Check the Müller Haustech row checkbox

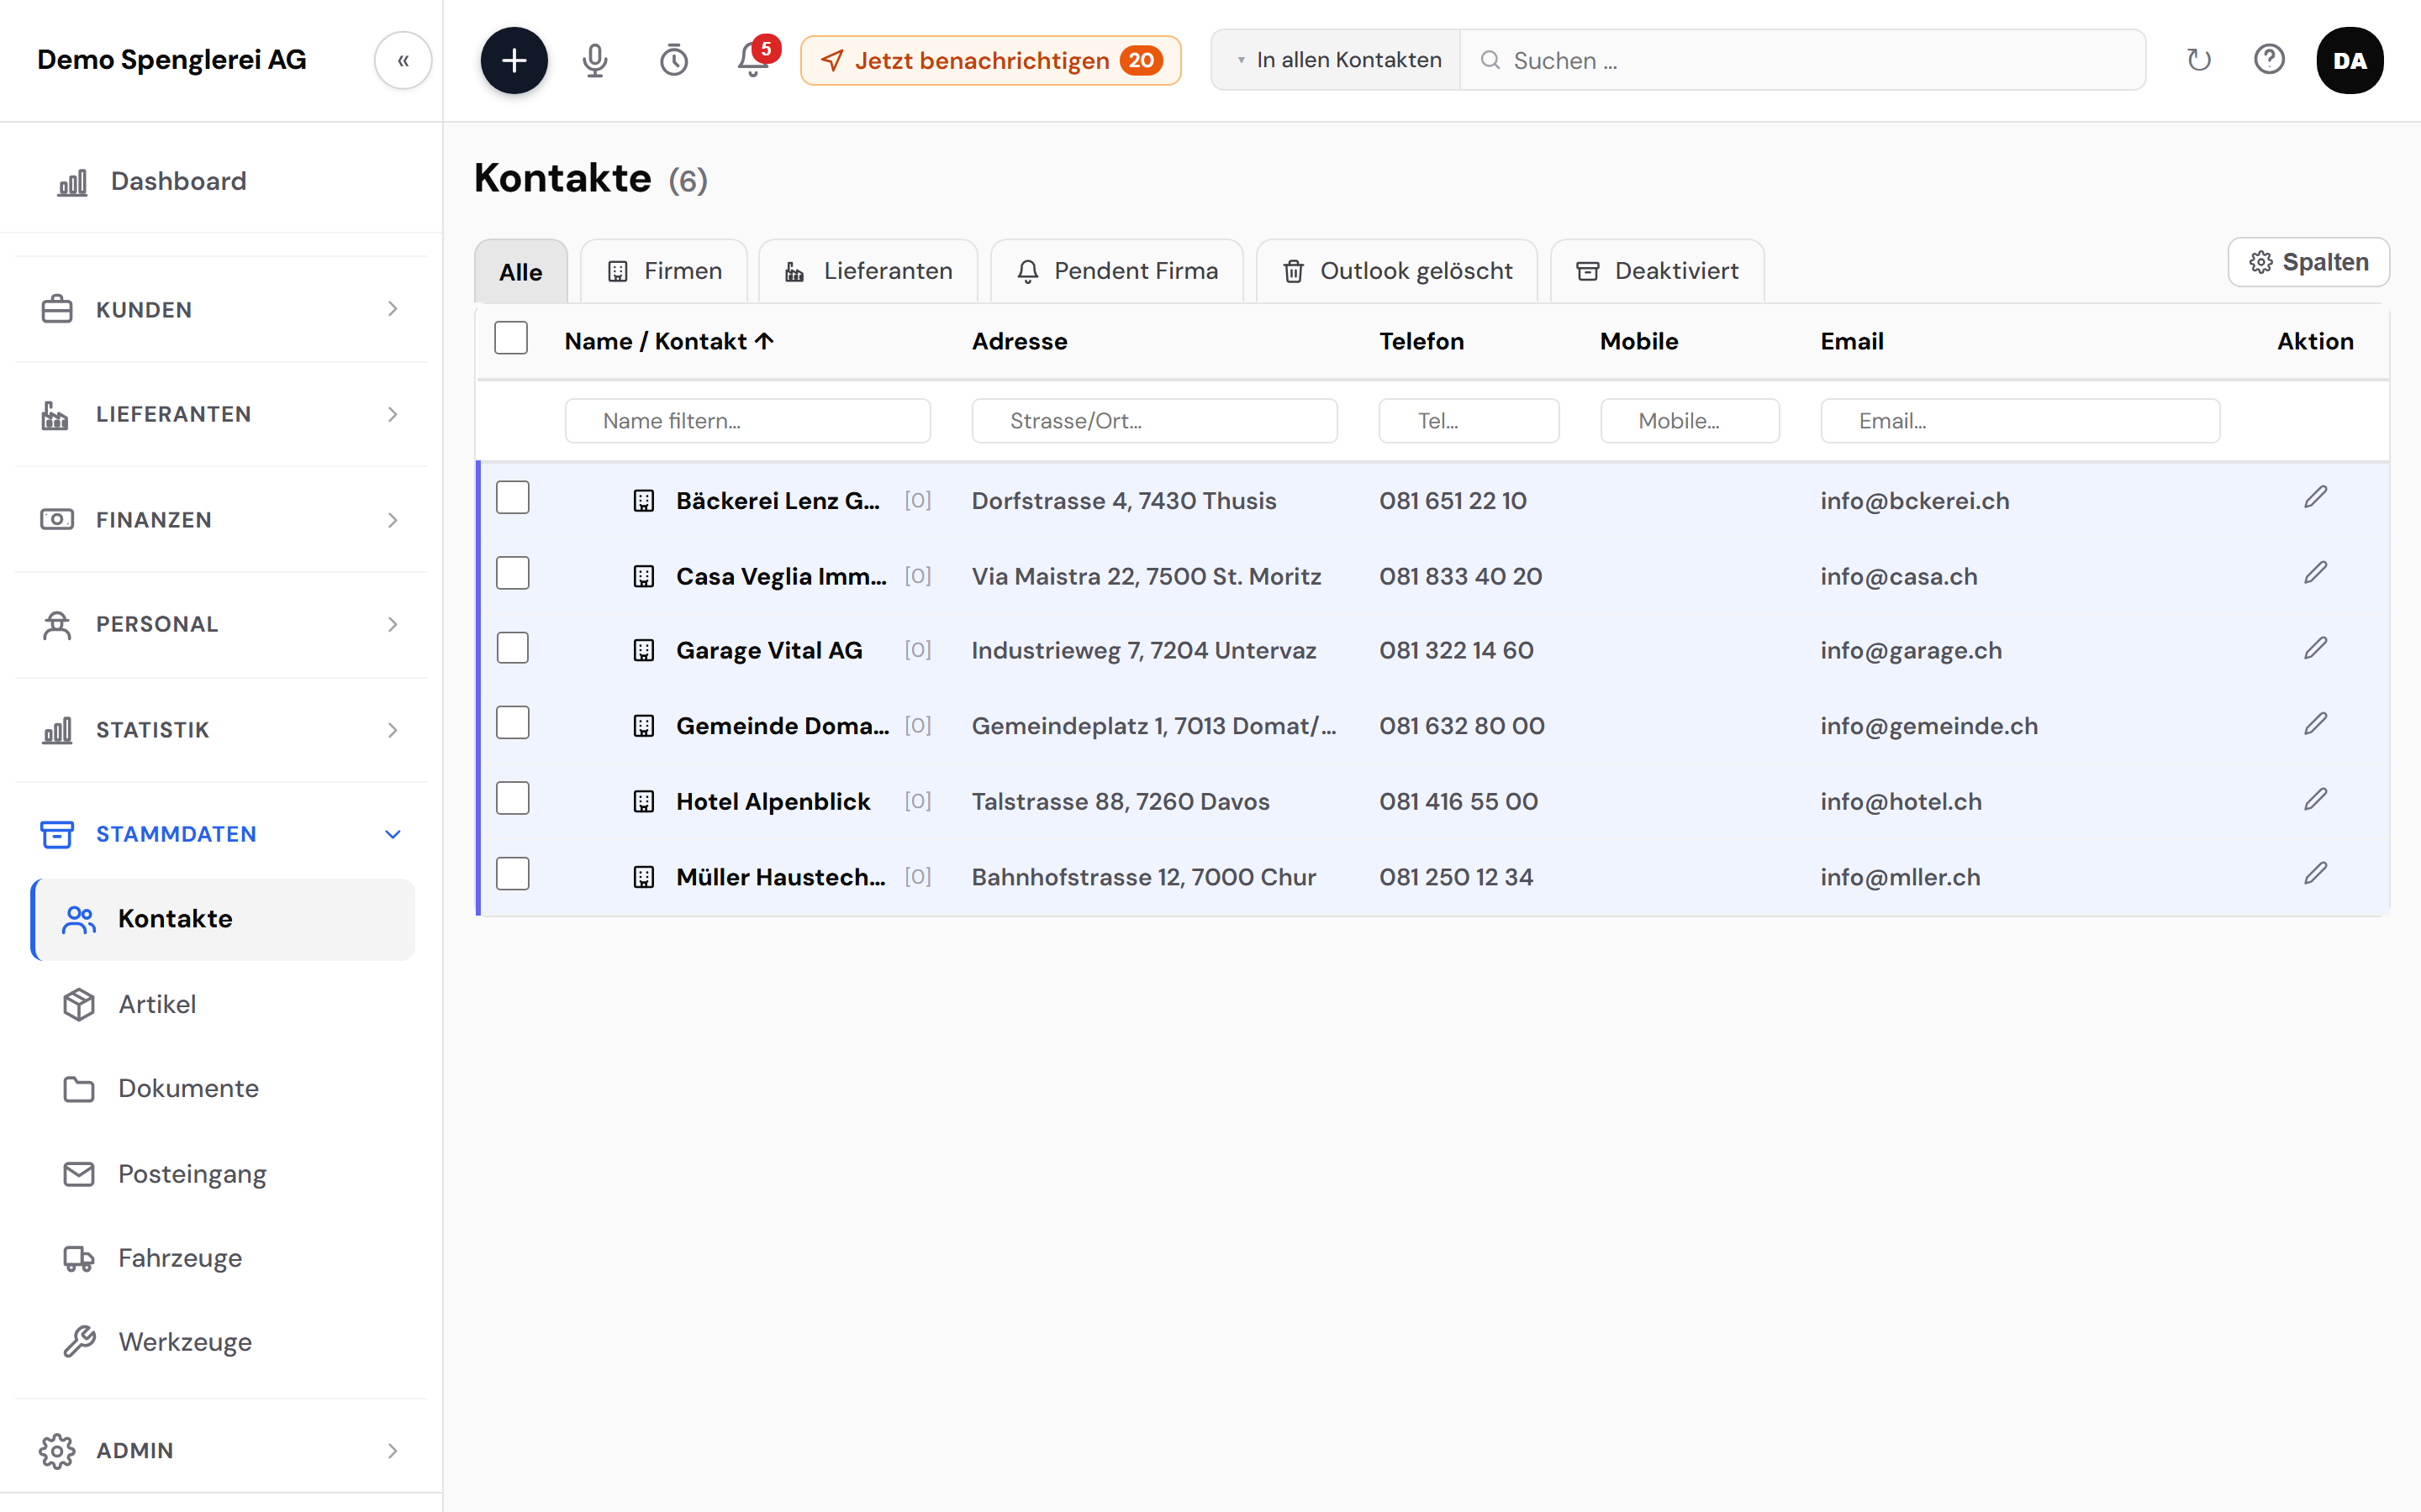click(512, 874)
